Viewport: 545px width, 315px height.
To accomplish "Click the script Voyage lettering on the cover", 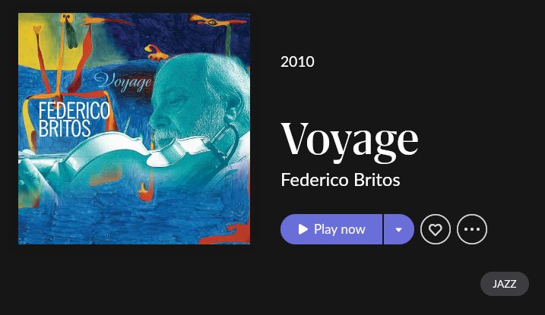I will point(122,82).
